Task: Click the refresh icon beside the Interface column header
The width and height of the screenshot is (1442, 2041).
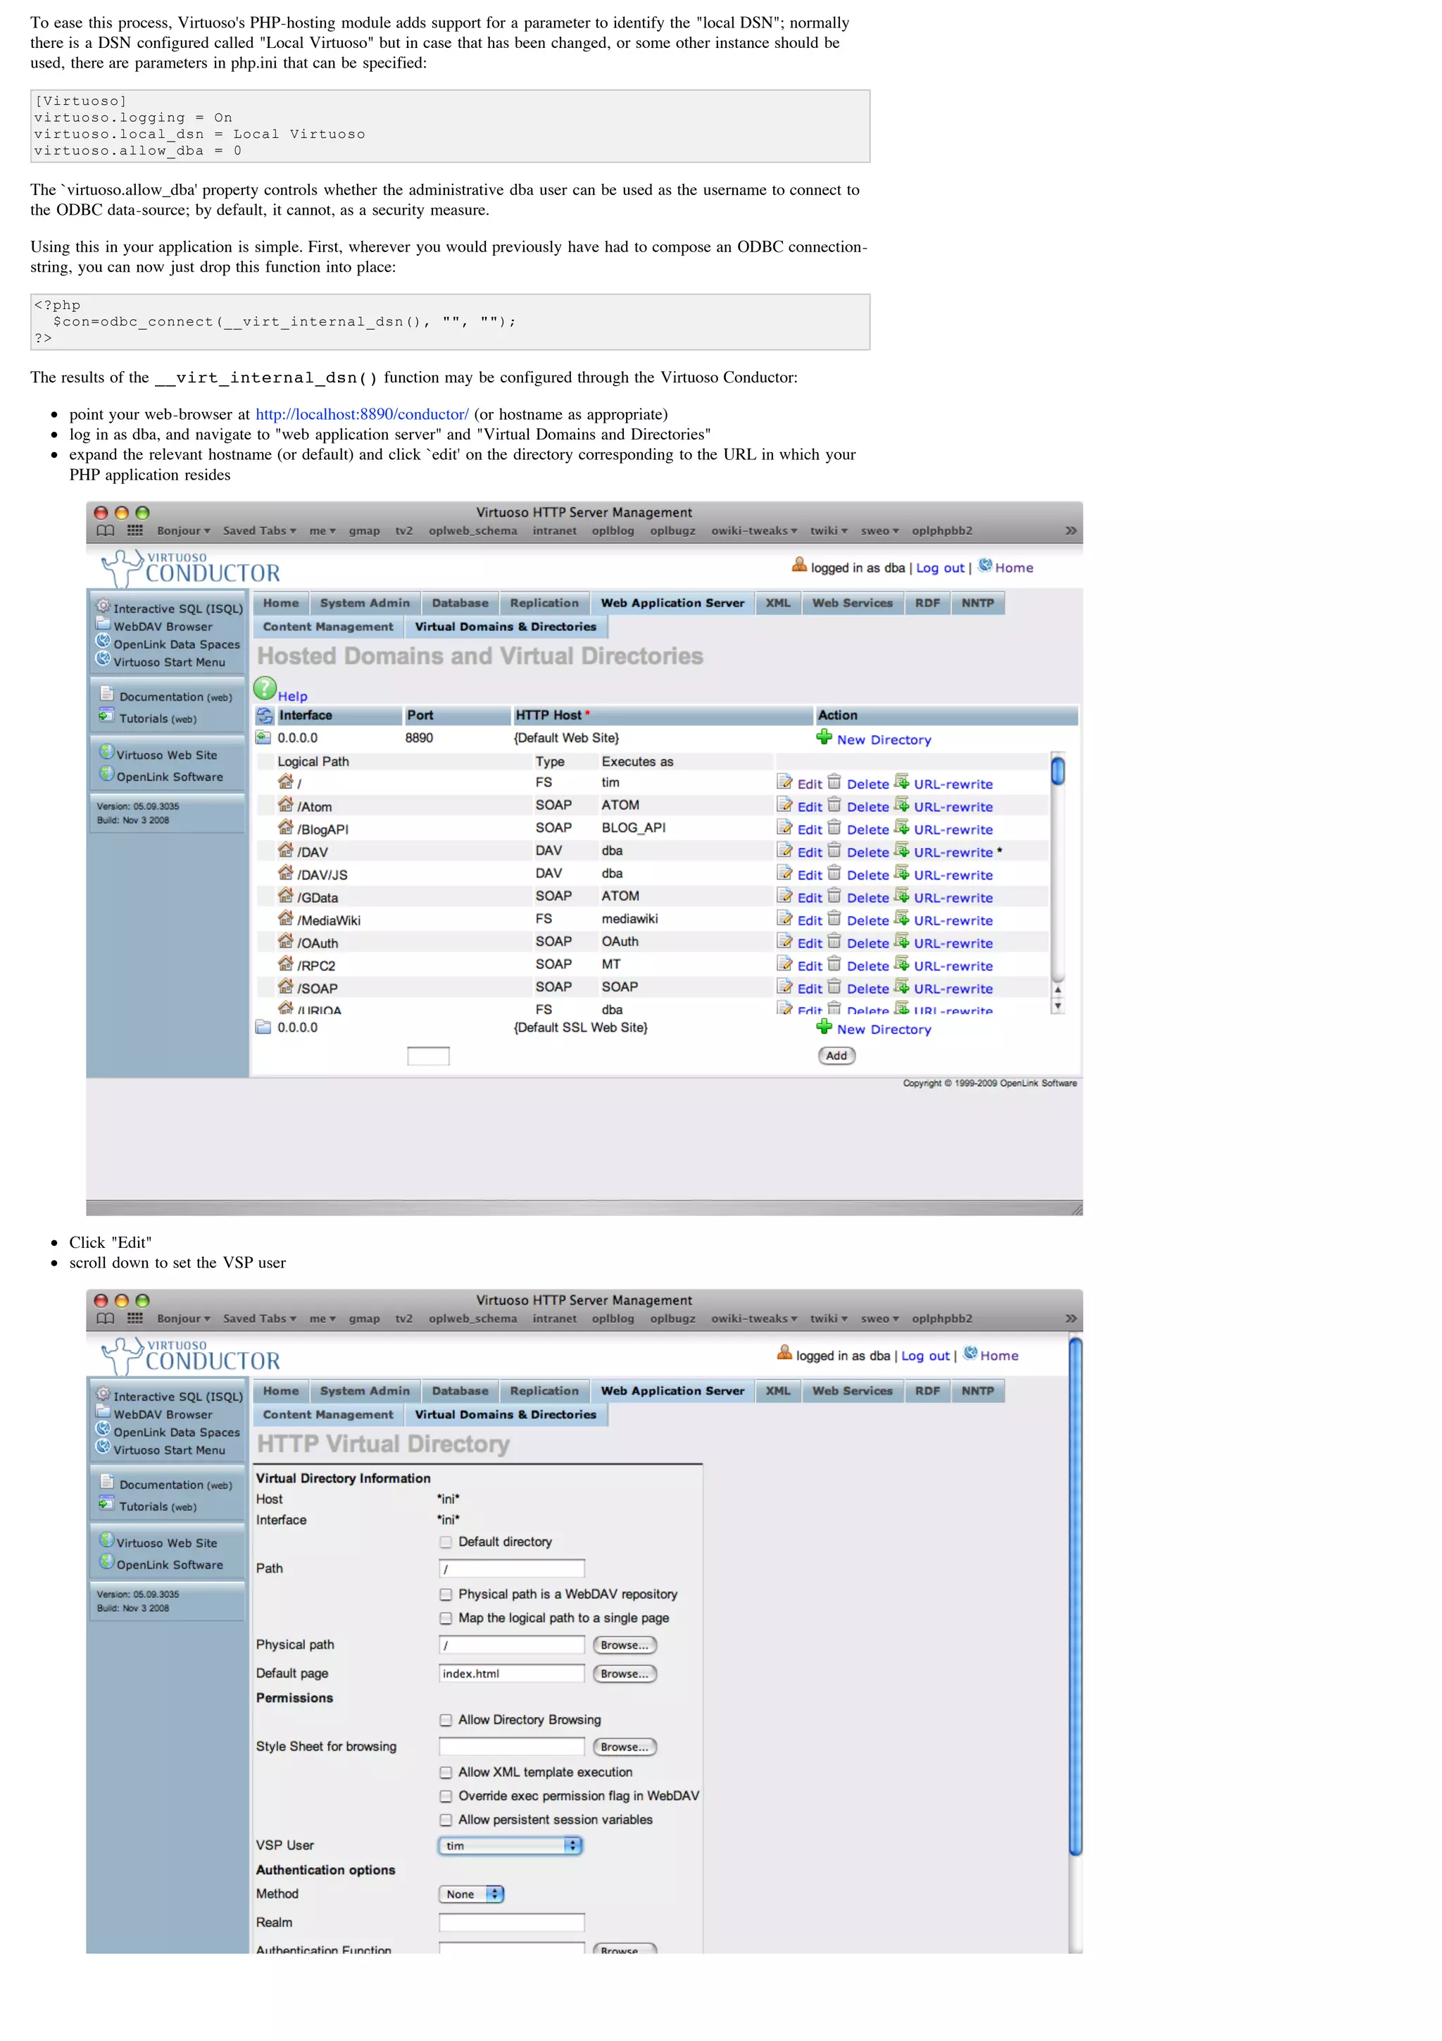Action: [x=265, y=716]
